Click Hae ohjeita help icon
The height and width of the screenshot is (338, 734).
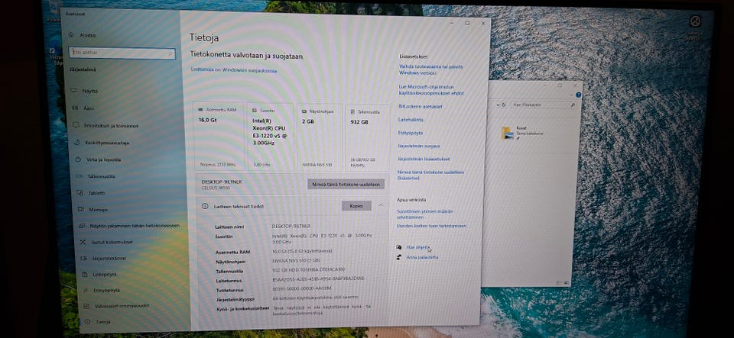click(399, 247)
